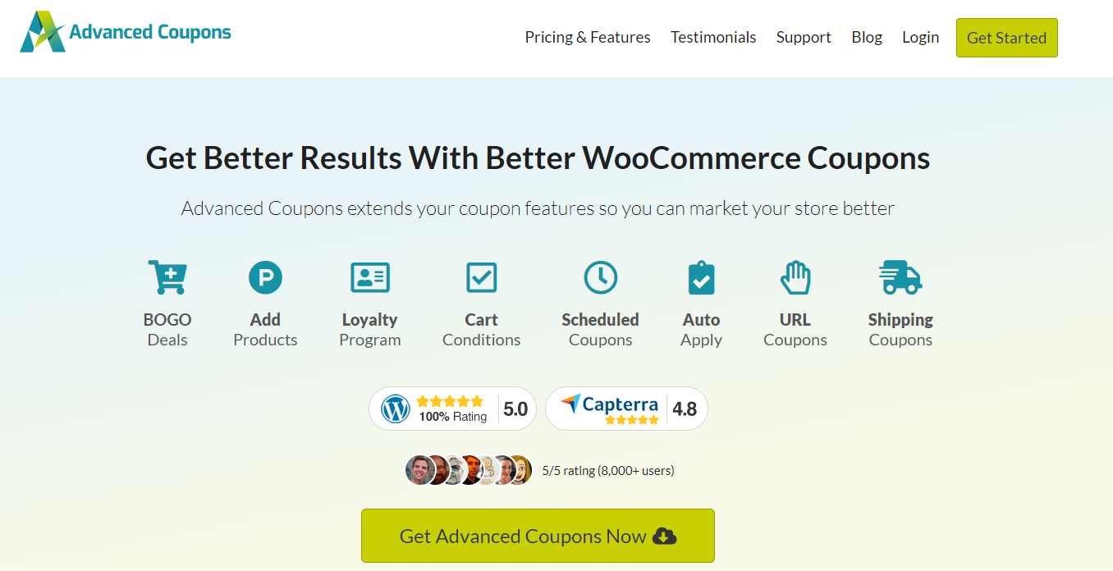
Task: Click the first user avatar thumbnail
Action: (x=420, y=469)
